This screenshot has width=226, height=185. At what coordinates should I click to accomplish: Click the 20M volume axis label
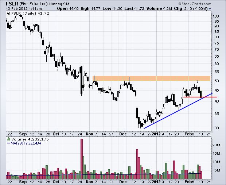(217, 145)
